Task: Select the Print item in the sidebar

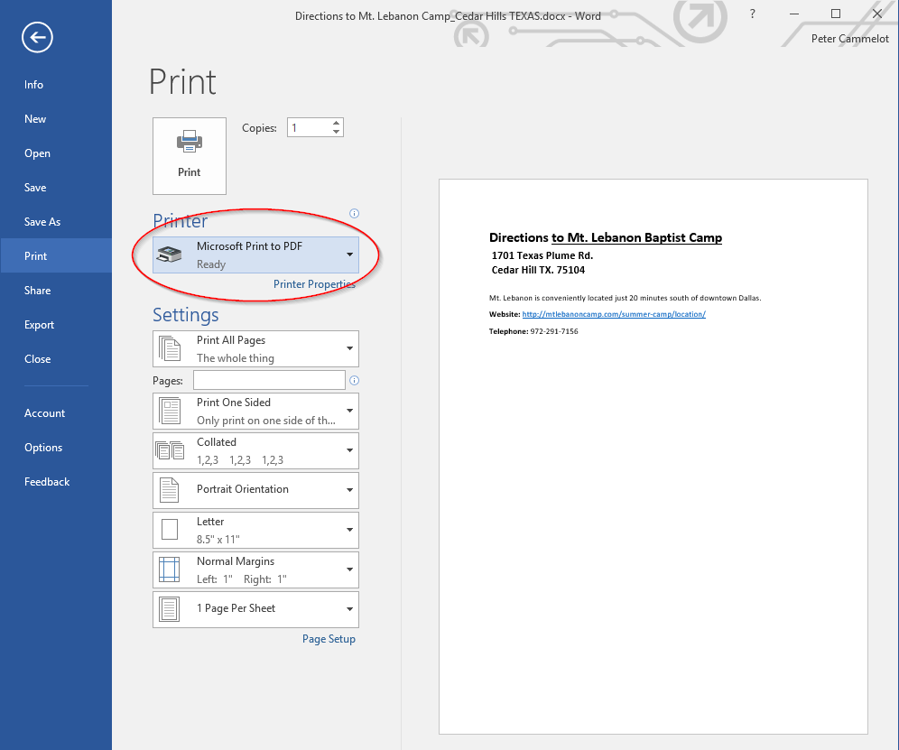Action: tap(56, 255)
